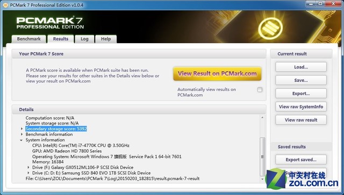Click View Result on PCMark.com button
This screenshot has width=344, height=195.
tap(217, 74)
